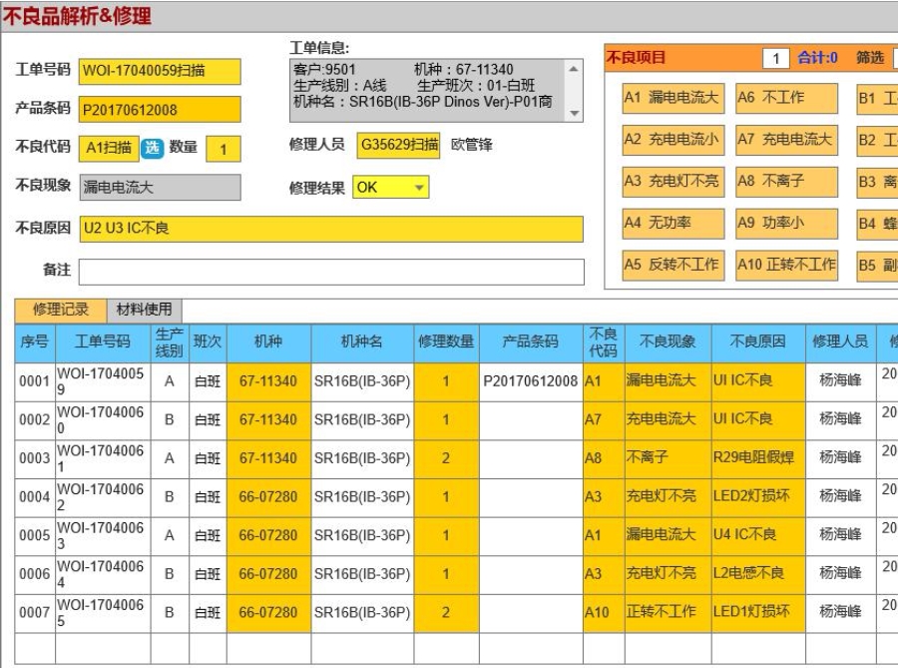The height and width of the screenshot is (668, 898).
Task: Click the 不良原因 text field
Action: (x=330, y=229)
